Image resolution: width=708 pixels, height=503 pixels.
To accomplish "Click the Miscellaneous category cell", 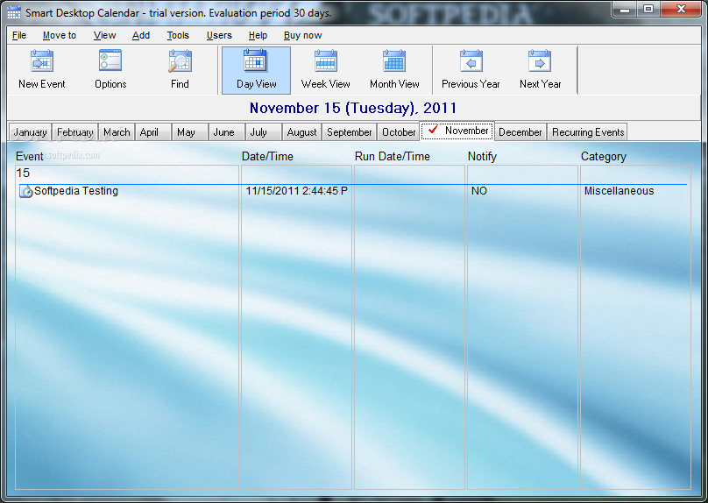I will [x=619, y=191].
